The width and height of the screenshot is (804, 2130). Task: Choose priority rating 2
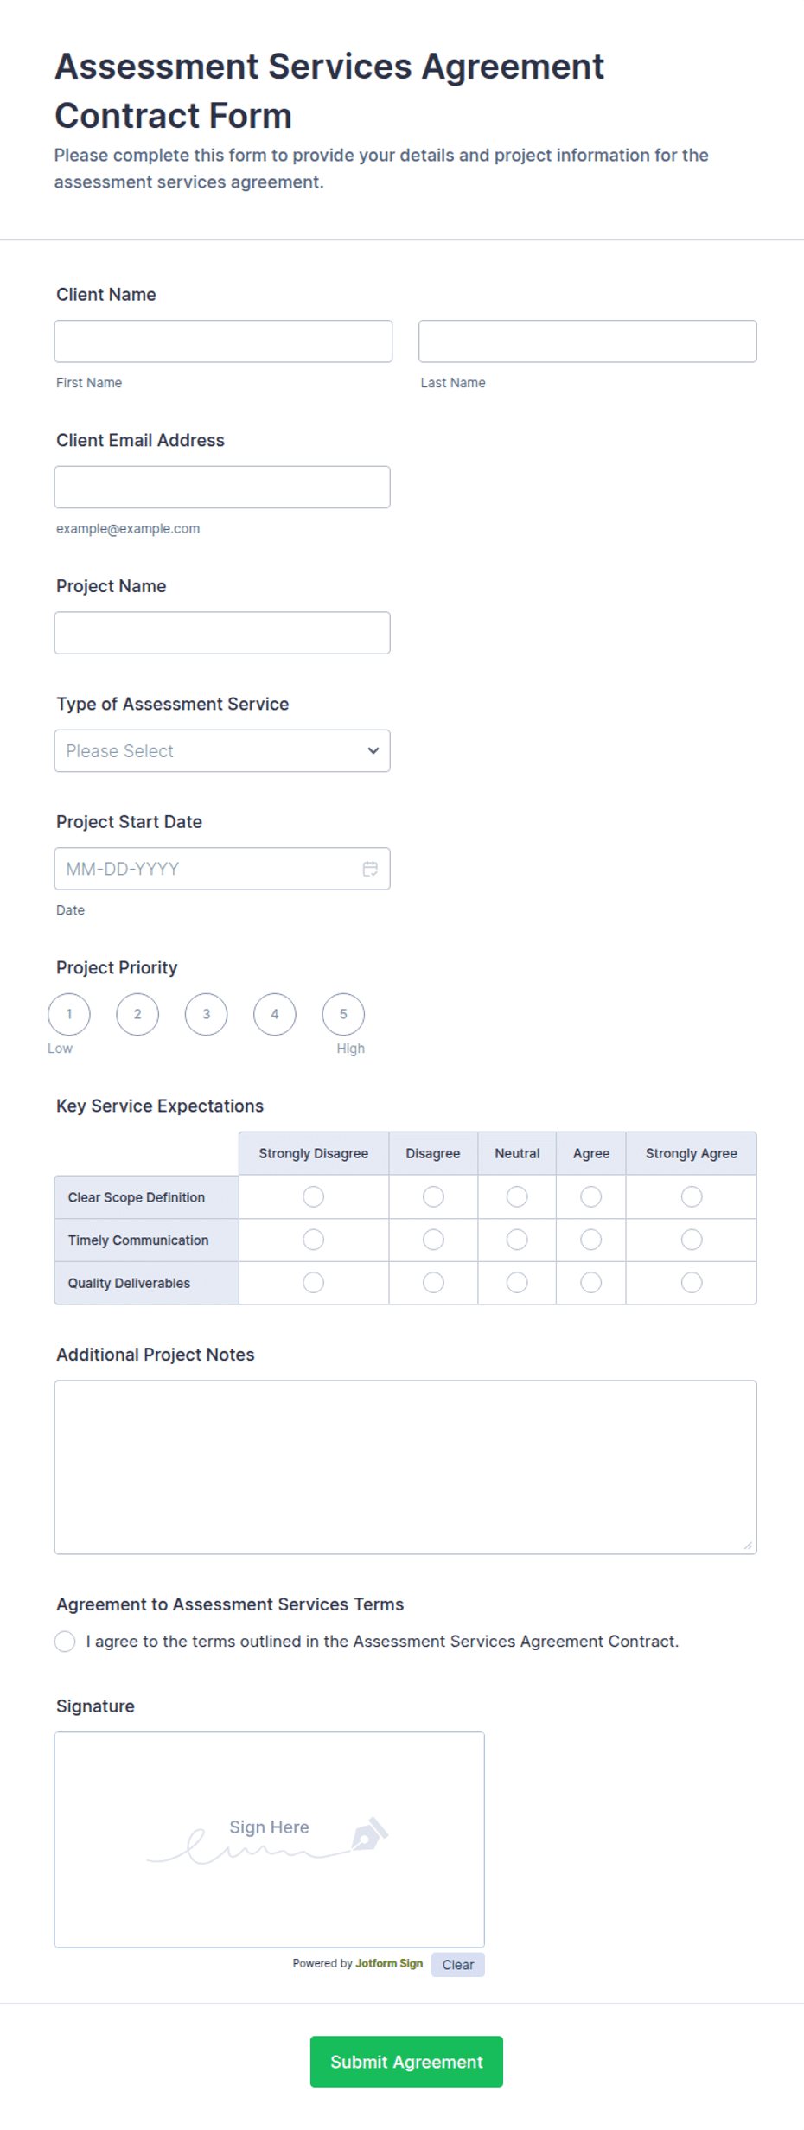(137, 1014)
